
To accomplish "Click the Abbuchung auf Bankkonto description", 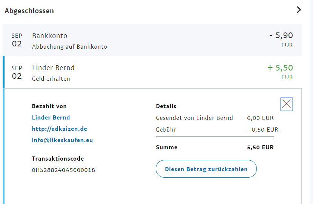I will [x=69, y=47].
